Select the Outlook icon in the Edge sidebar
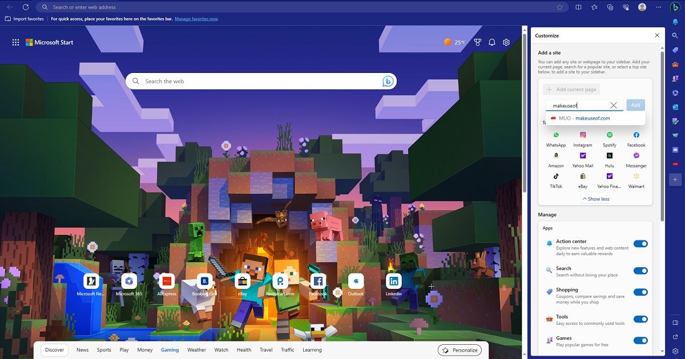The image size is (685, 359). (x=676, y=107)
